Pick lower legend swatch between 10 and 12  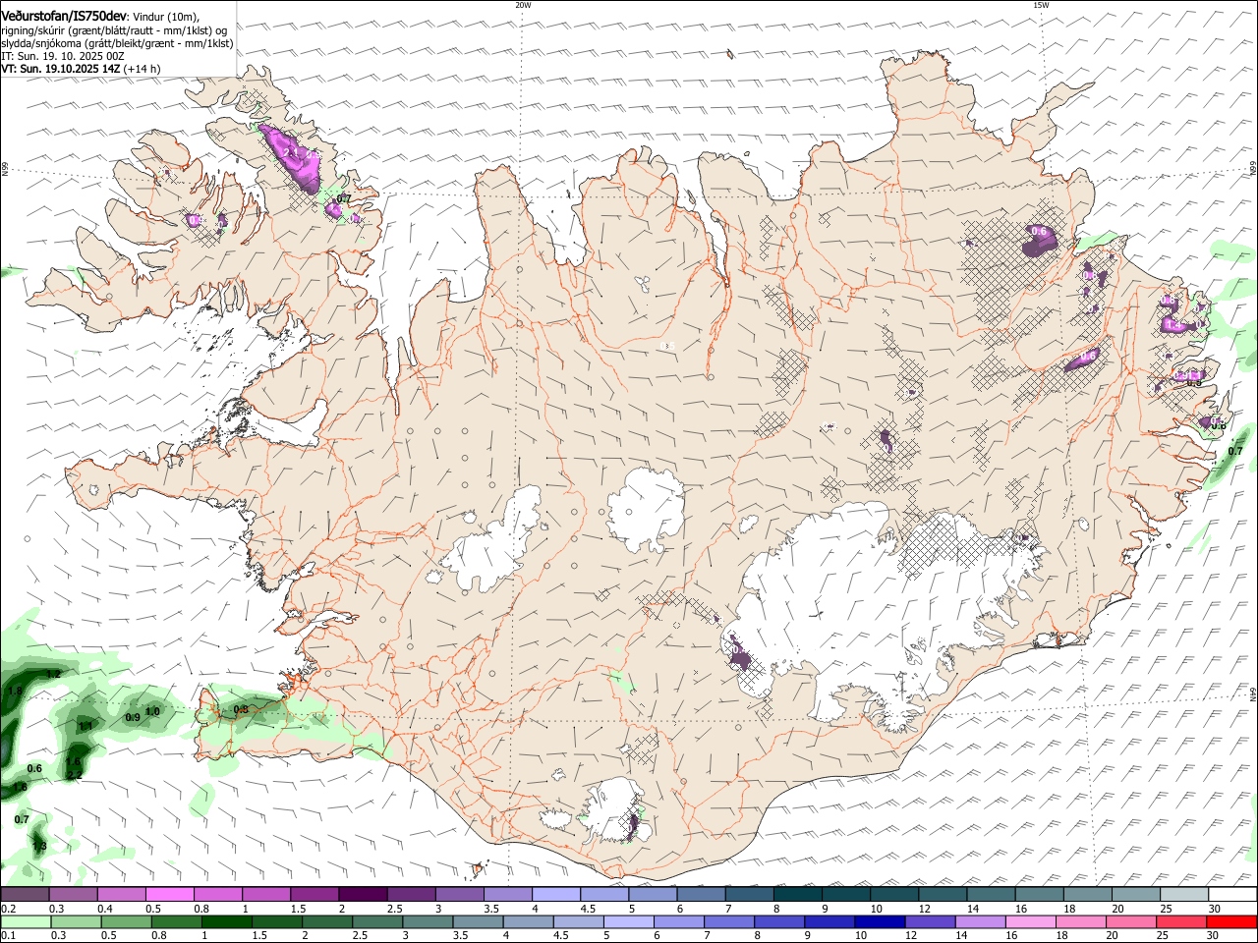[x=880, y=921]
